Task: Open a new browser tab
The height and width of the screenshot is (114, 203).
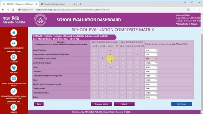Action: tap(80, 4)
